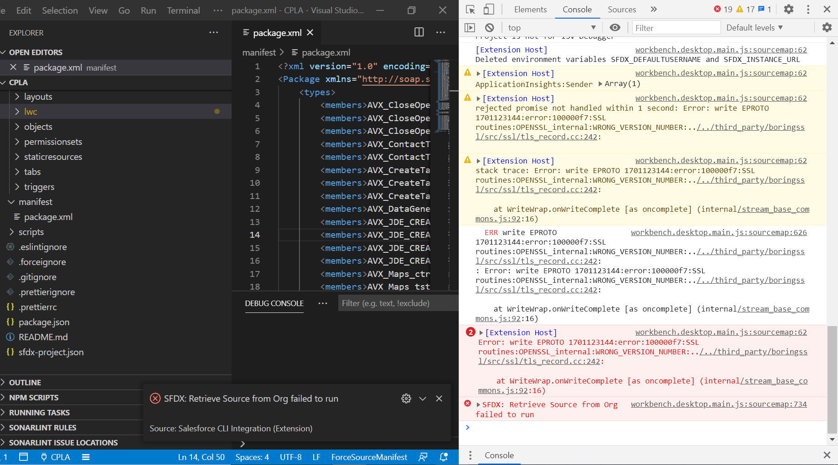838x465 pixels.
Task: Collapse the manifest folder
Action: pyautogui.click(x=36, y=202)
